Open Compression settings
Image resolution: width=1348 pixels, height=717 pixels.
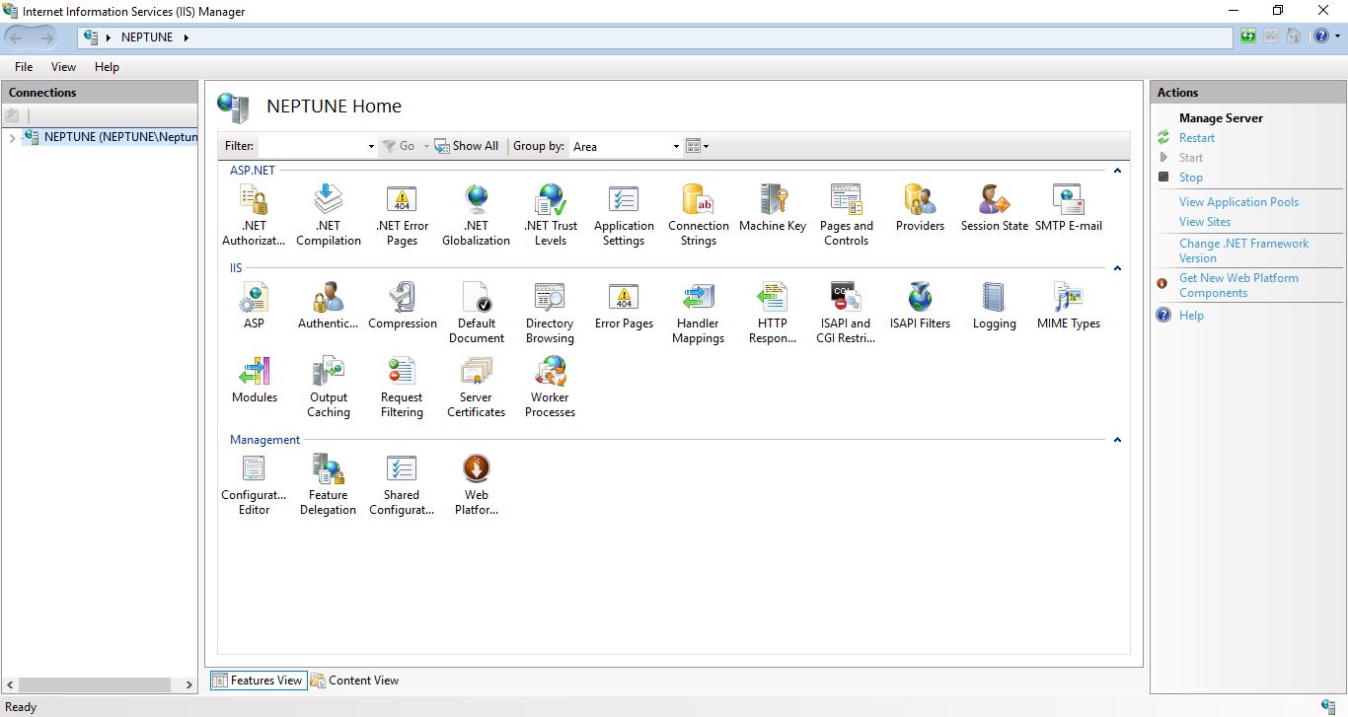pyautogui.click(x=403, y=306)
